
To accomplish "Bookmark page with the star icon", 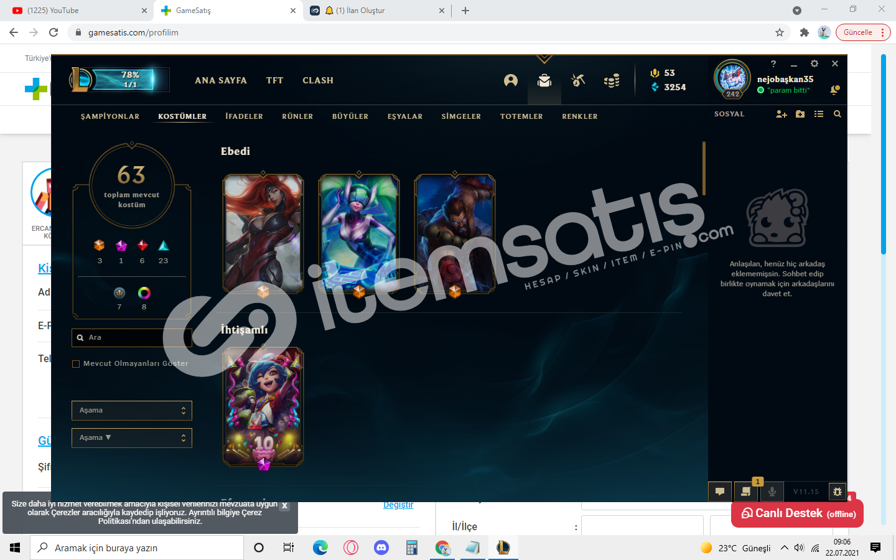I will (780, 32).
